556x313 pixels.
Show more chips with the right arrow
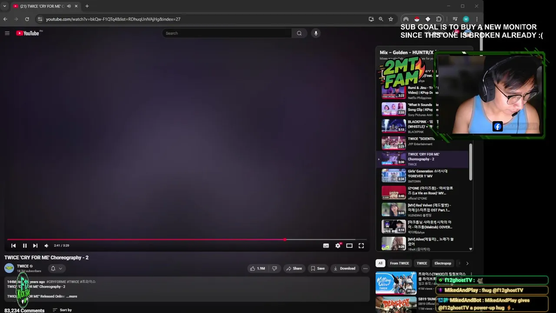467,263
